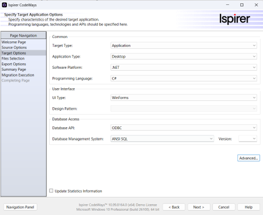Open Help with the Help button
Screen dimensions: 263x215
[249, 207]
